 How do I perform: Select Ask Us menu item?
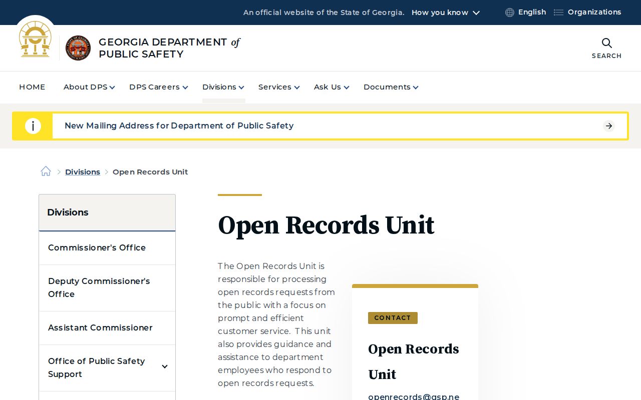328,87
